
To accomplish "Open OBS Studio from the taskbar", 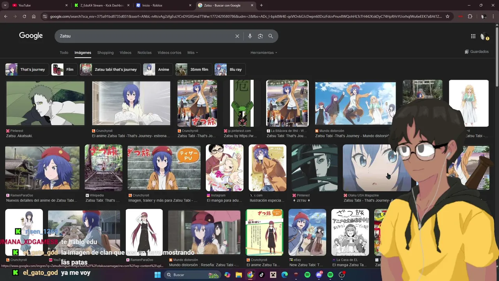I will pos(342,275).
